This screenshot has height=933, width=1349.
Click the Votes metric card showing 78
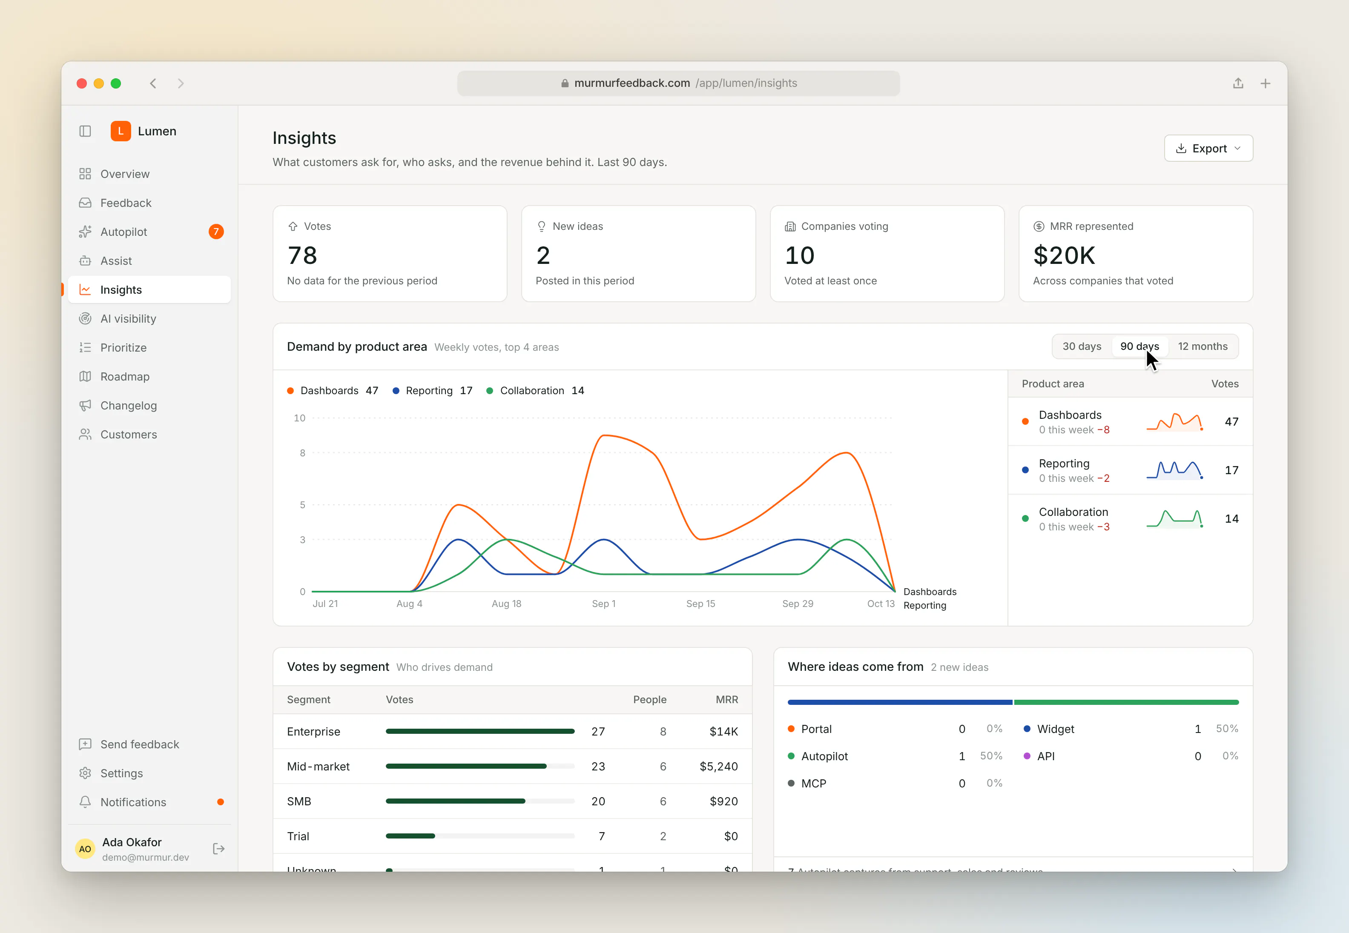point(390,254)
